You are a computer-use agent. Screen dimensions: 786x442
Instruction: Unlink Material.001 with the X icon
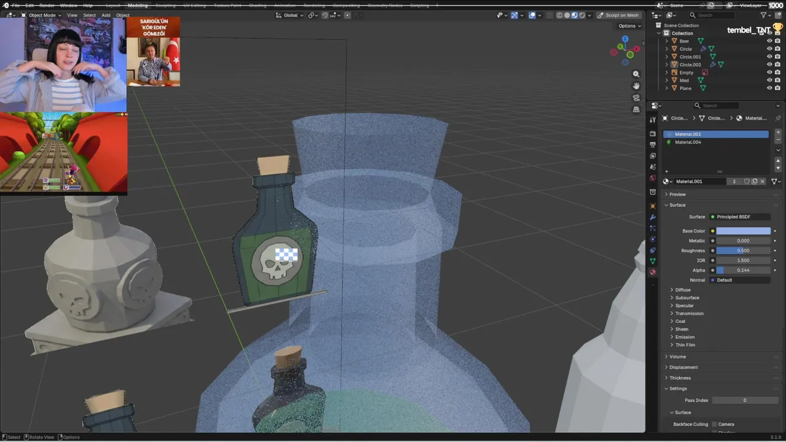point(763,181)
